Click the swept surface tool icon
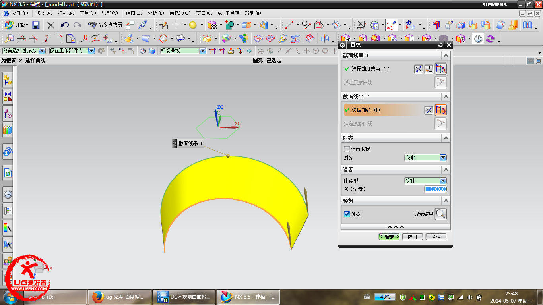 (x=145, y=39)
